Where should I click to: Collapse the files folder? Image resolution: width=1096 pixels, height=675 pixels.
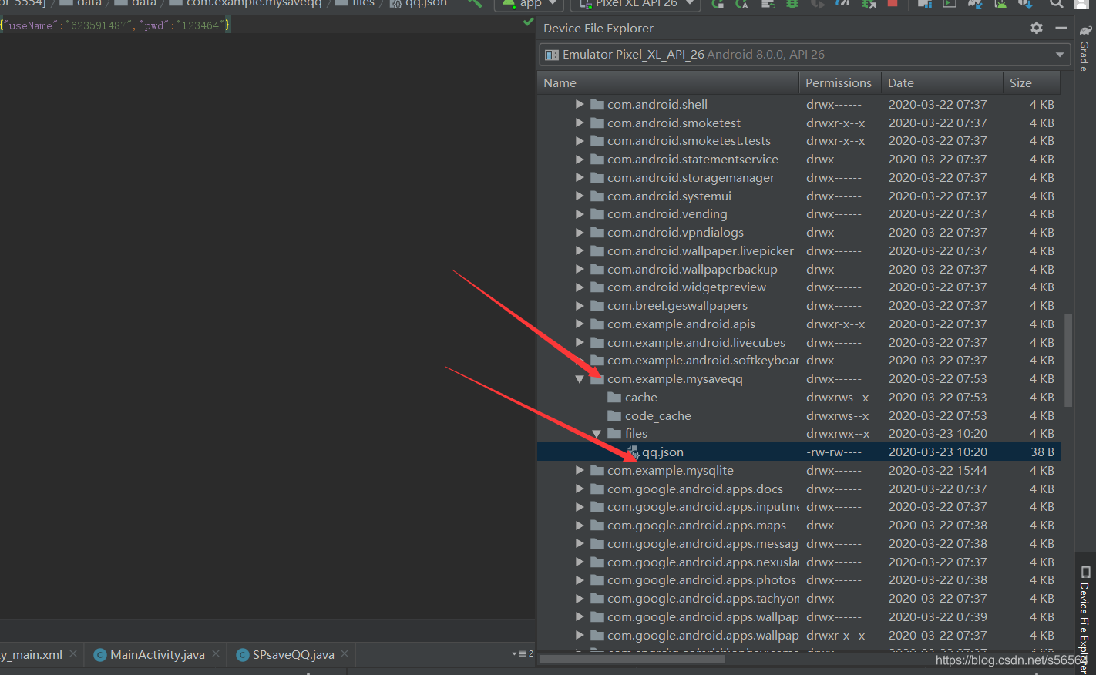pyautogui.click(x=597, y=434)
